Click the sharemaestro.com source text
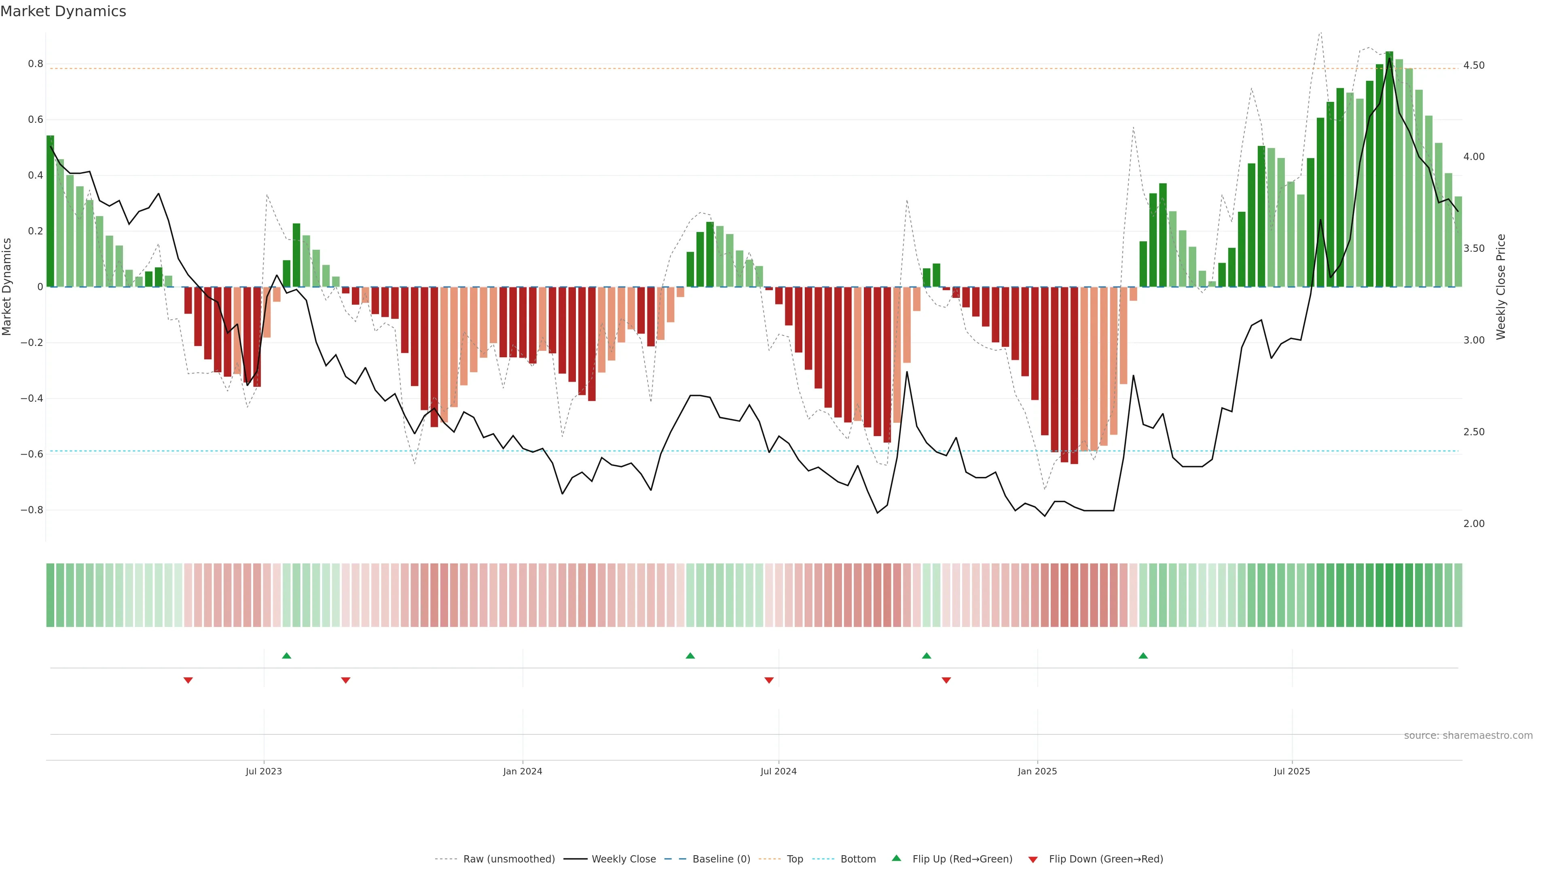Viewport: 1553px width, 873px height. [1468, 736]
